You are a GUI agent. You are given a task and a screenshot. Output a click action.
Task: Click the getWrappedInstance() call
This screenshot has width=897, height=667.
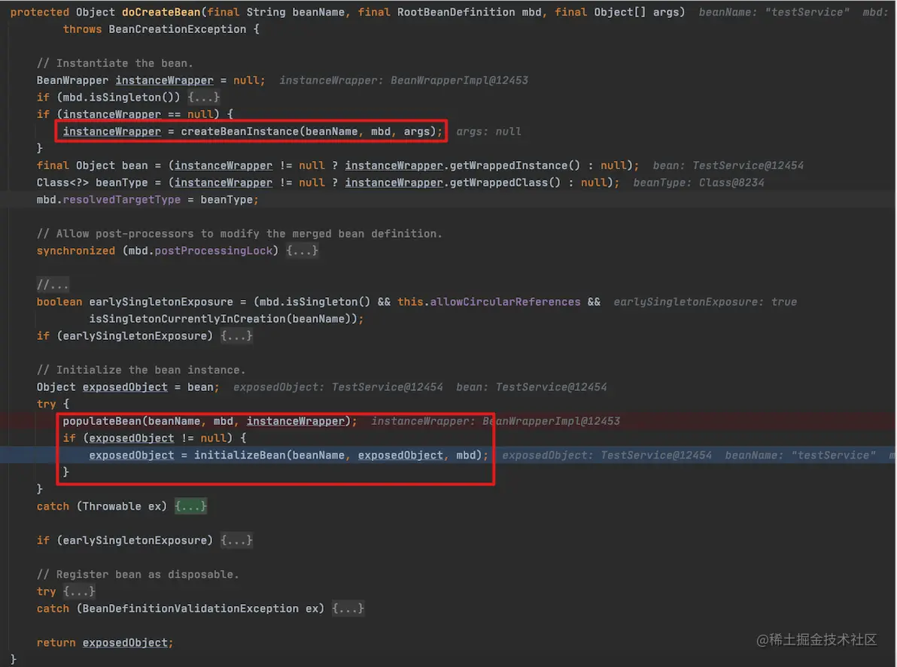pyautogui.click(x=515, y=165)
